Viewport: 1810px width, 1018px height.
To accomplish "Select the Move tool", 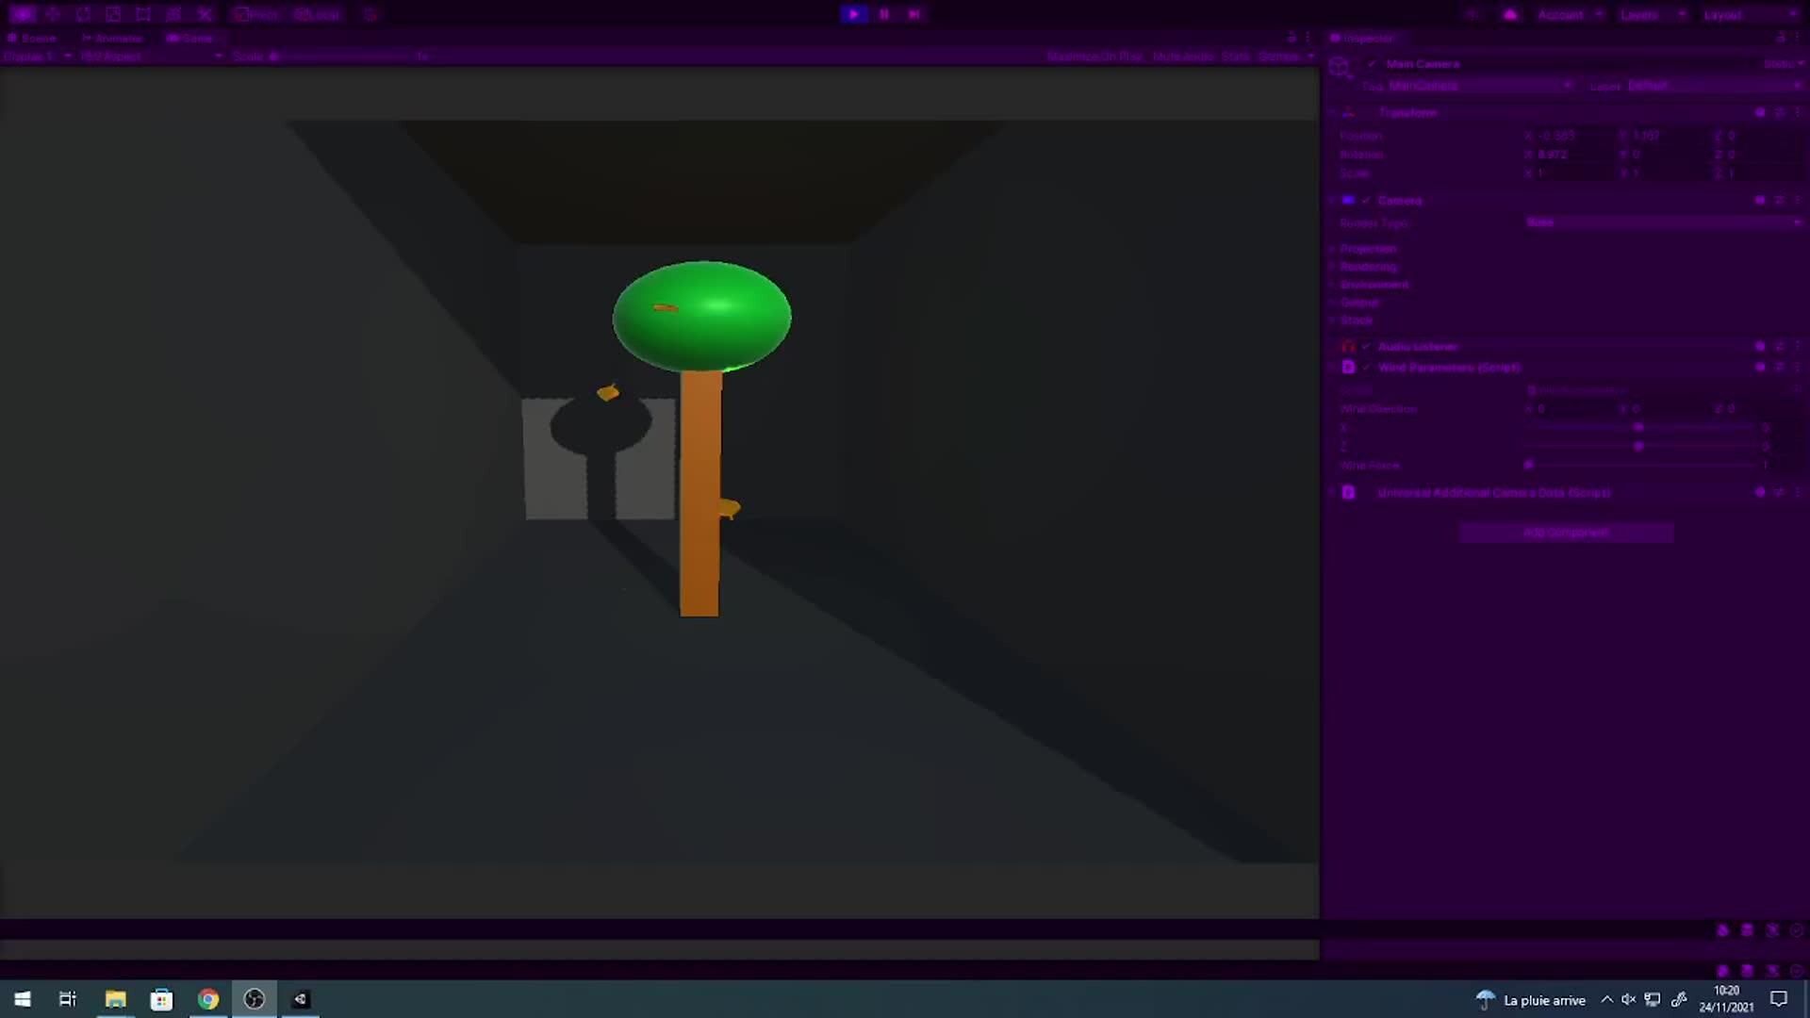I will (x=53, y=14).
